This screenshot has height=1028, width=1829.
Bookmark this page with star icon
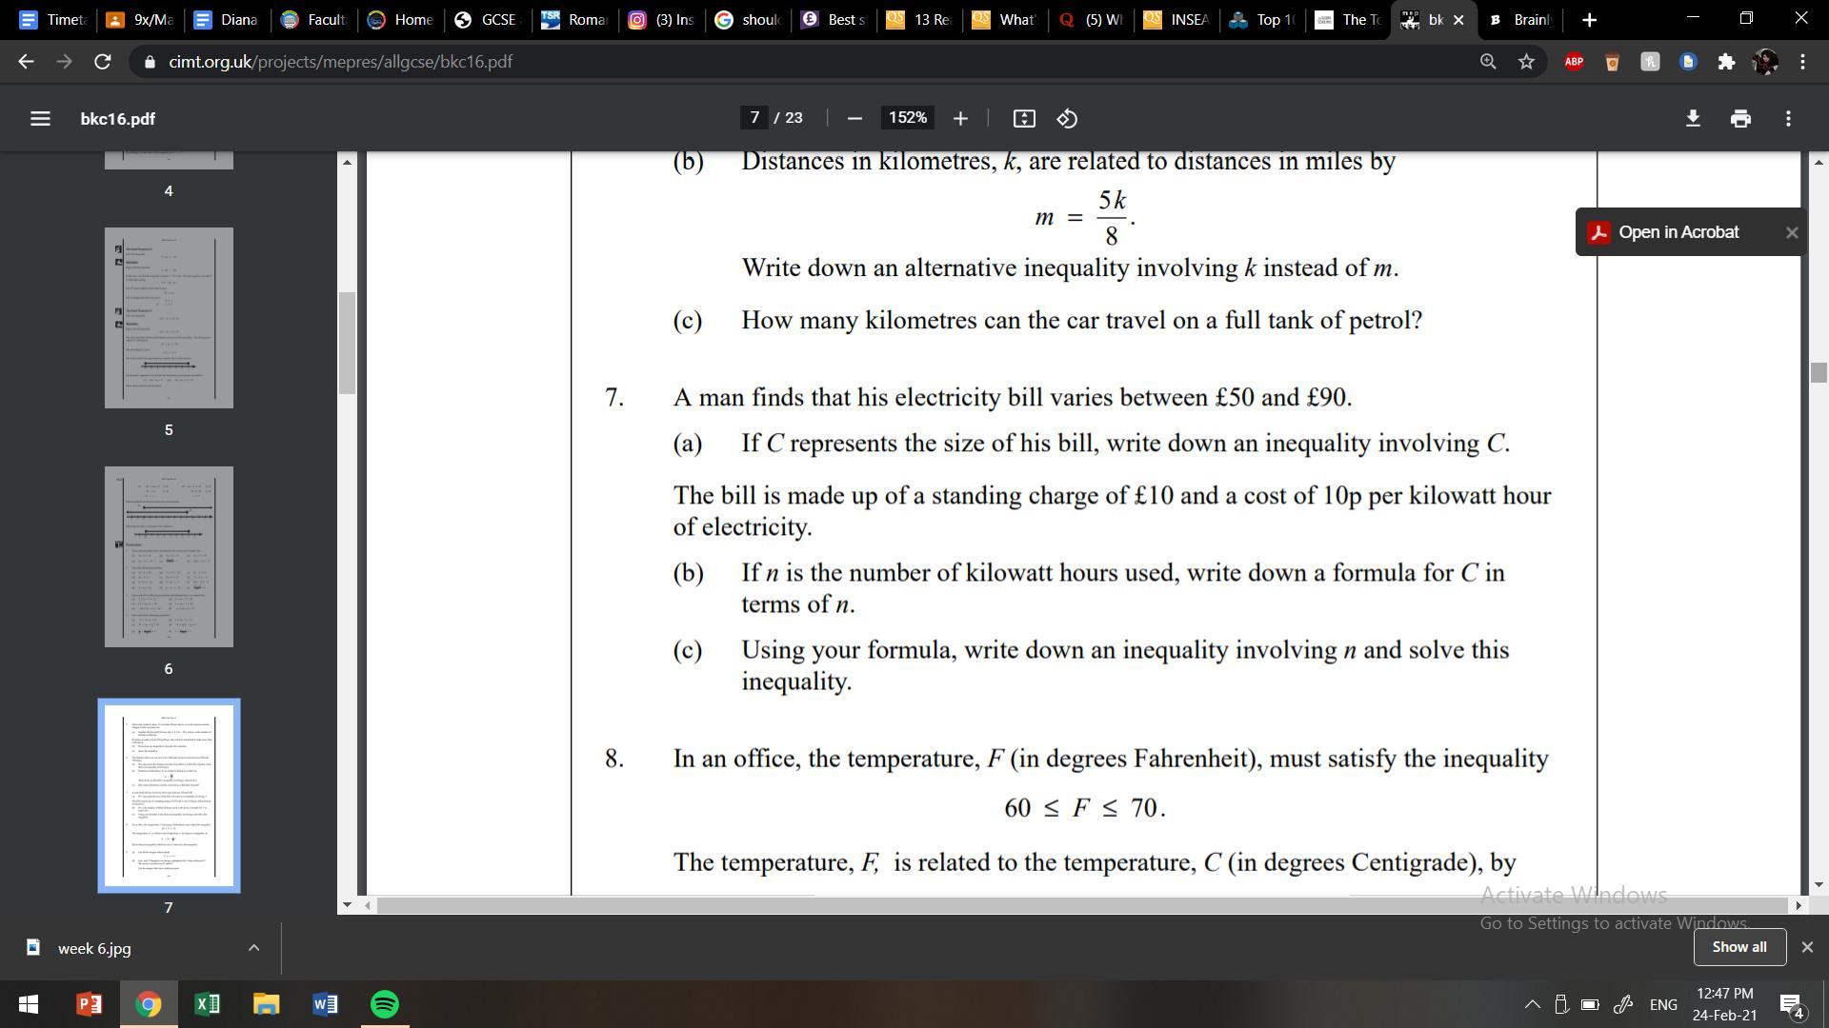tap(1527, 62)
